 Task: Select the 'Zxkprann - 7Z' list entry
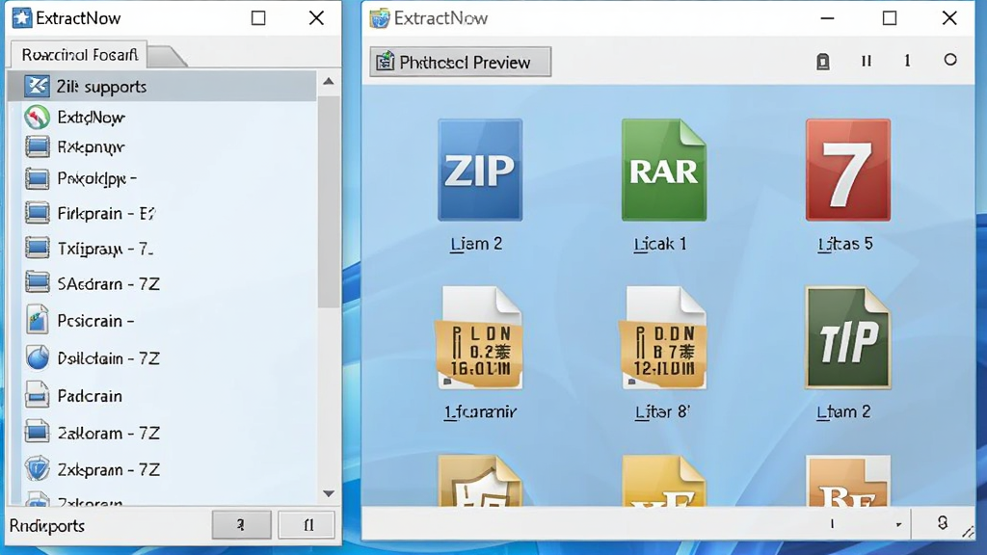(x=162, y=469)
